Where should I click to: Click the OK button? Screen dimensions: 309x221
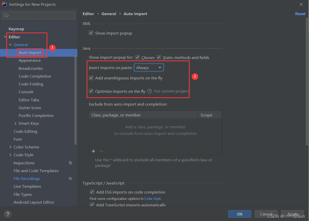[240, 214]
